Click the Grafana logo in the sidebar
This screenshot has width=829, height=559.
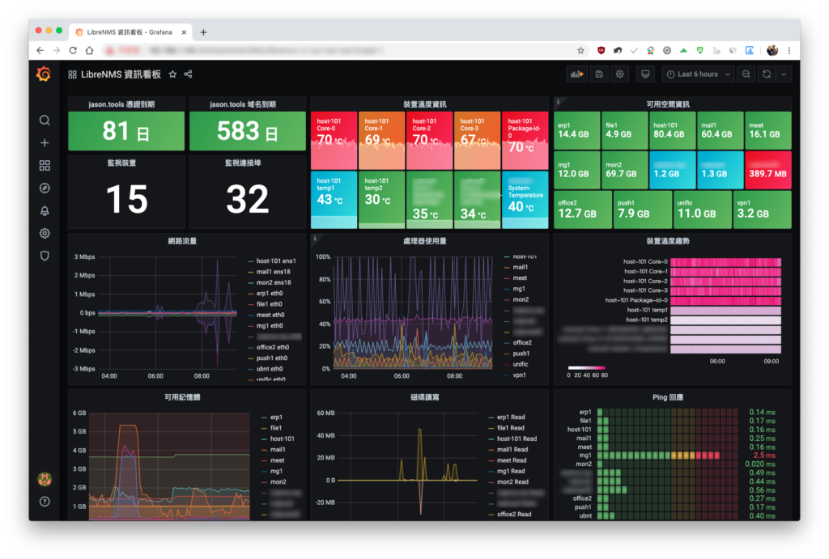[44, 74]
